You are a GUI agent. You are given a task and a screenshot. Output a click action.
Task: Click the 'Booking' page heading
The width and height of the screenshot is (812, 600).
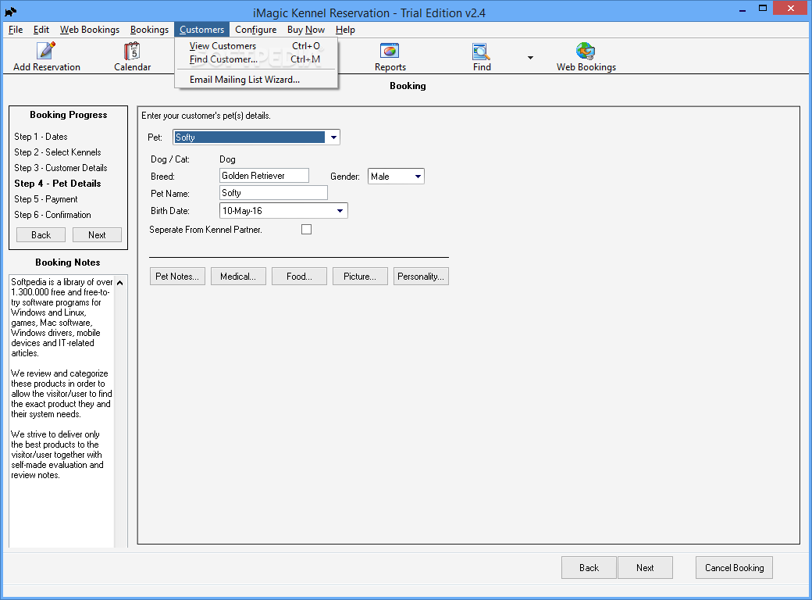pos(408,85)
